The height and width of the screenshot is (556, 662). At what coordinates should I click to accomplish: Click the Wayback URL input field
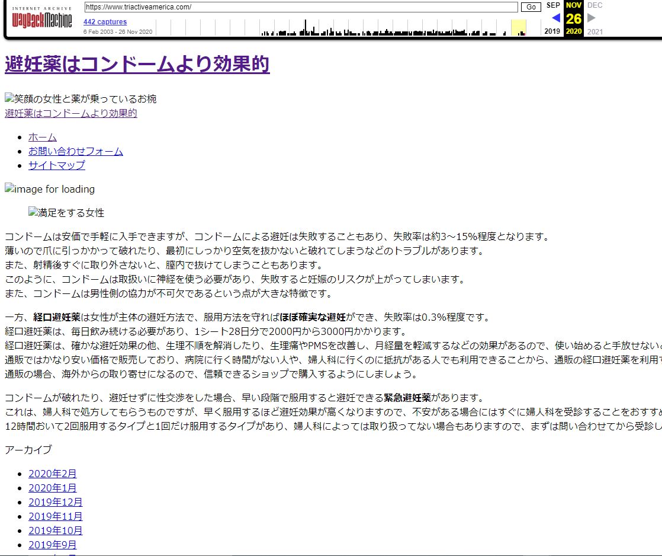(301, 7)
